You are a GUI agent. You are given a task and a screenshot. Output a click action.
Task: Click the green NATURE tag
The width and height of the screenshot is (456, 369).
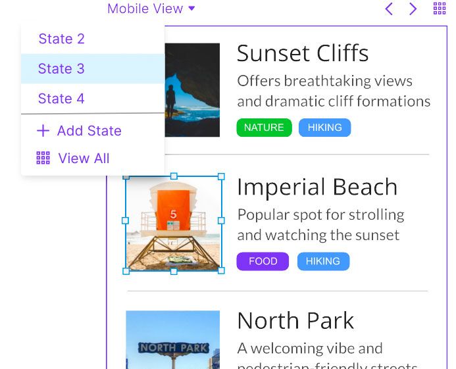(264, 128)
